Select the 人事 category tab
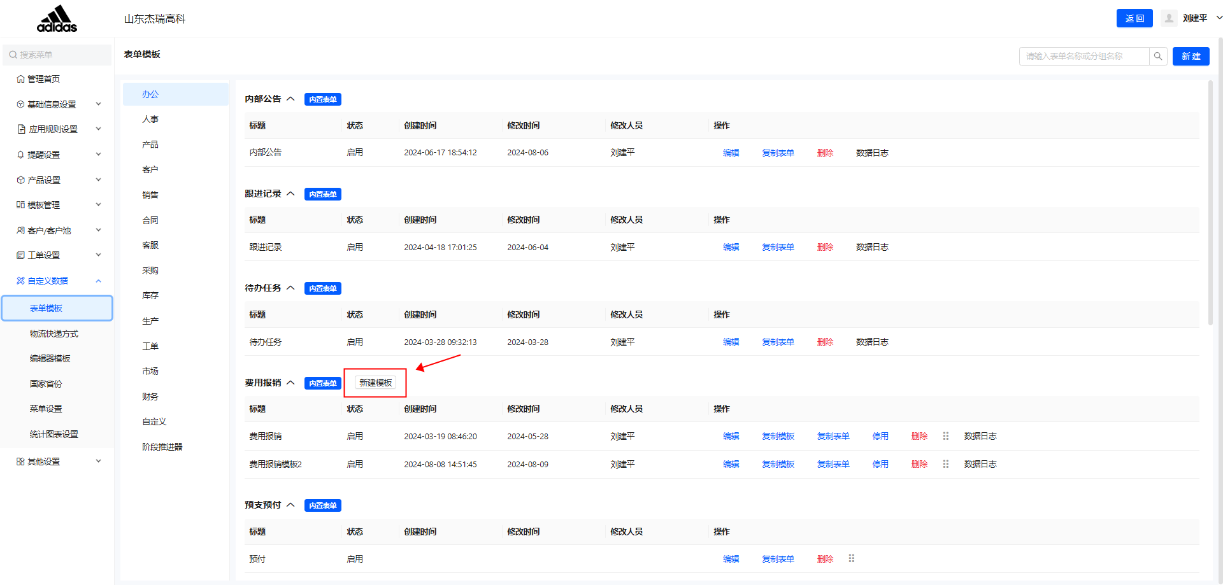This screenshot has height=585, width=1223. click(x=150, y=119)
